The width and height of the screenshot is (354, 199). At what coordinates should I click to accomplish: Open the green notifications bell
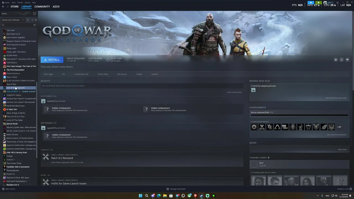319,2
